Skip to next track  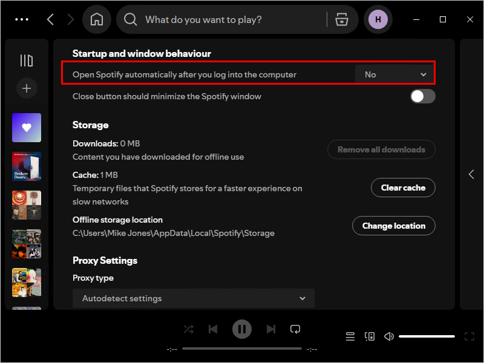pyautogui.click(x=270, y=329)
